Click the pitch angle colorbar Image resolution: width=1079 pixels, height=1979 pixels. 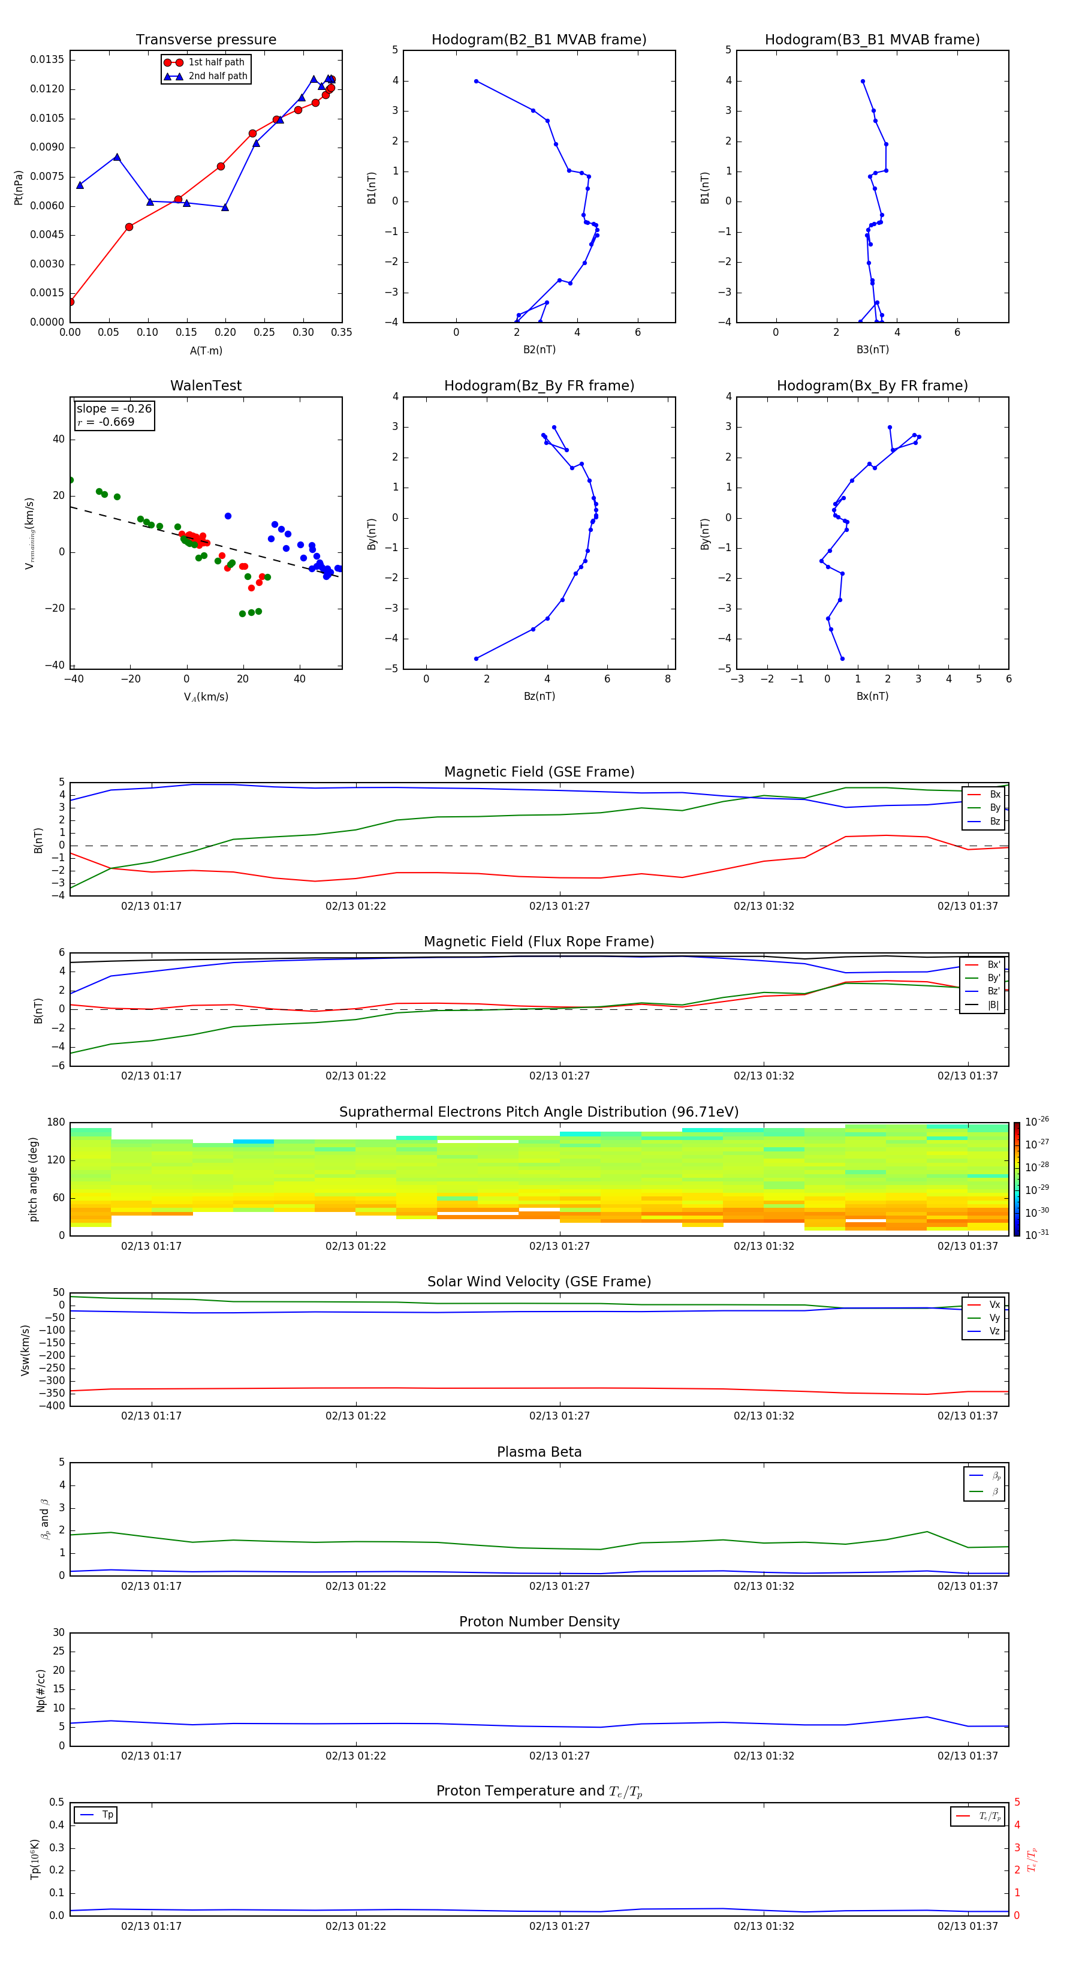tap(1017, 1179)
